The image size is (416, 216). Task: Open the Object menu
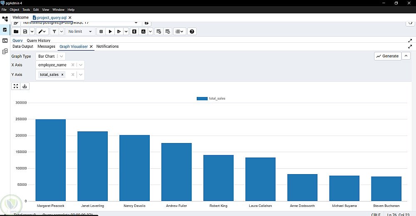(x=14, y=10)
